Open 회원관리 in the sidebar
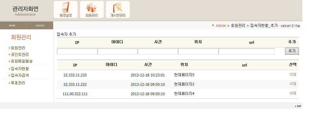The width and height of the screenshot is (311, 126). pyautogui.click(x=18, y=48)
